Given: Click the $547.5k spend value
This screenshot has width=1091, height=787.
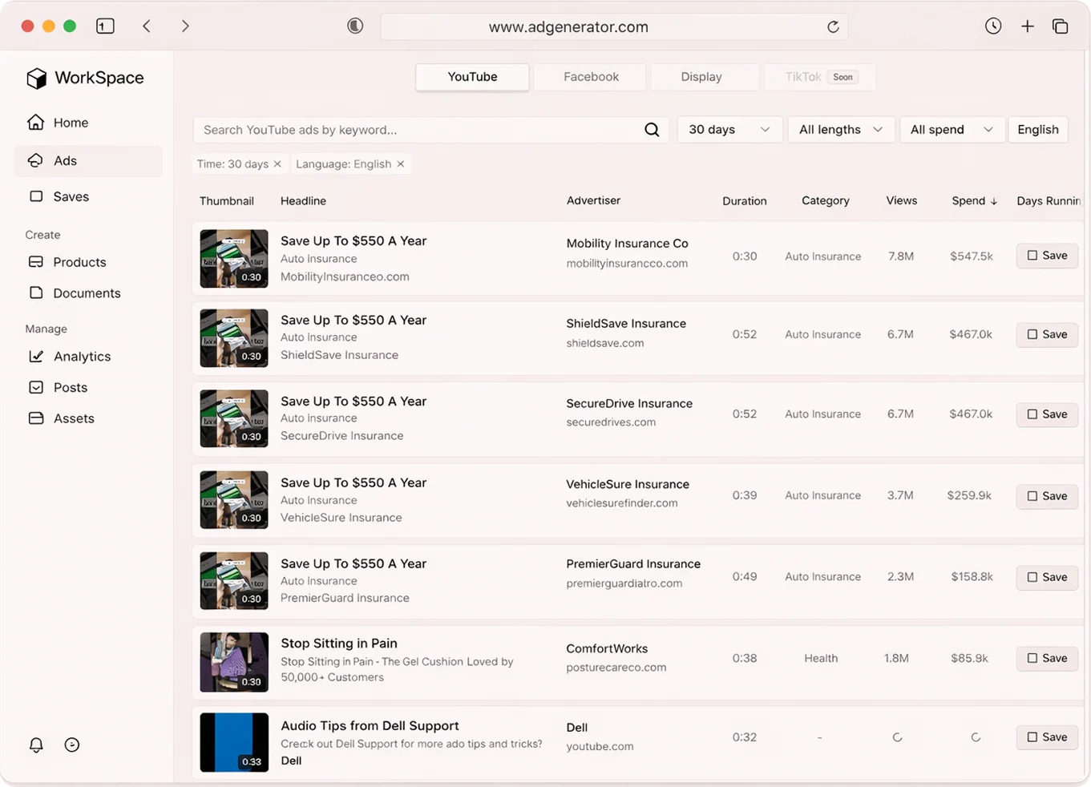Looking at the screenshot, I should [x=972, y=256].
